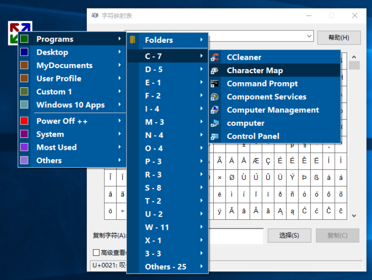Click the olive square beside Custom 1
The image size is (372, 280).
pos(24,91)
